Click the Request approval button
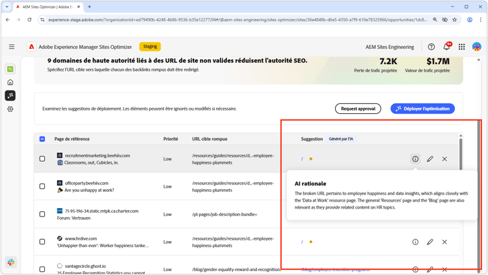Image resolution: width=488 pixels, height=275 pixels. click(358, 109)
